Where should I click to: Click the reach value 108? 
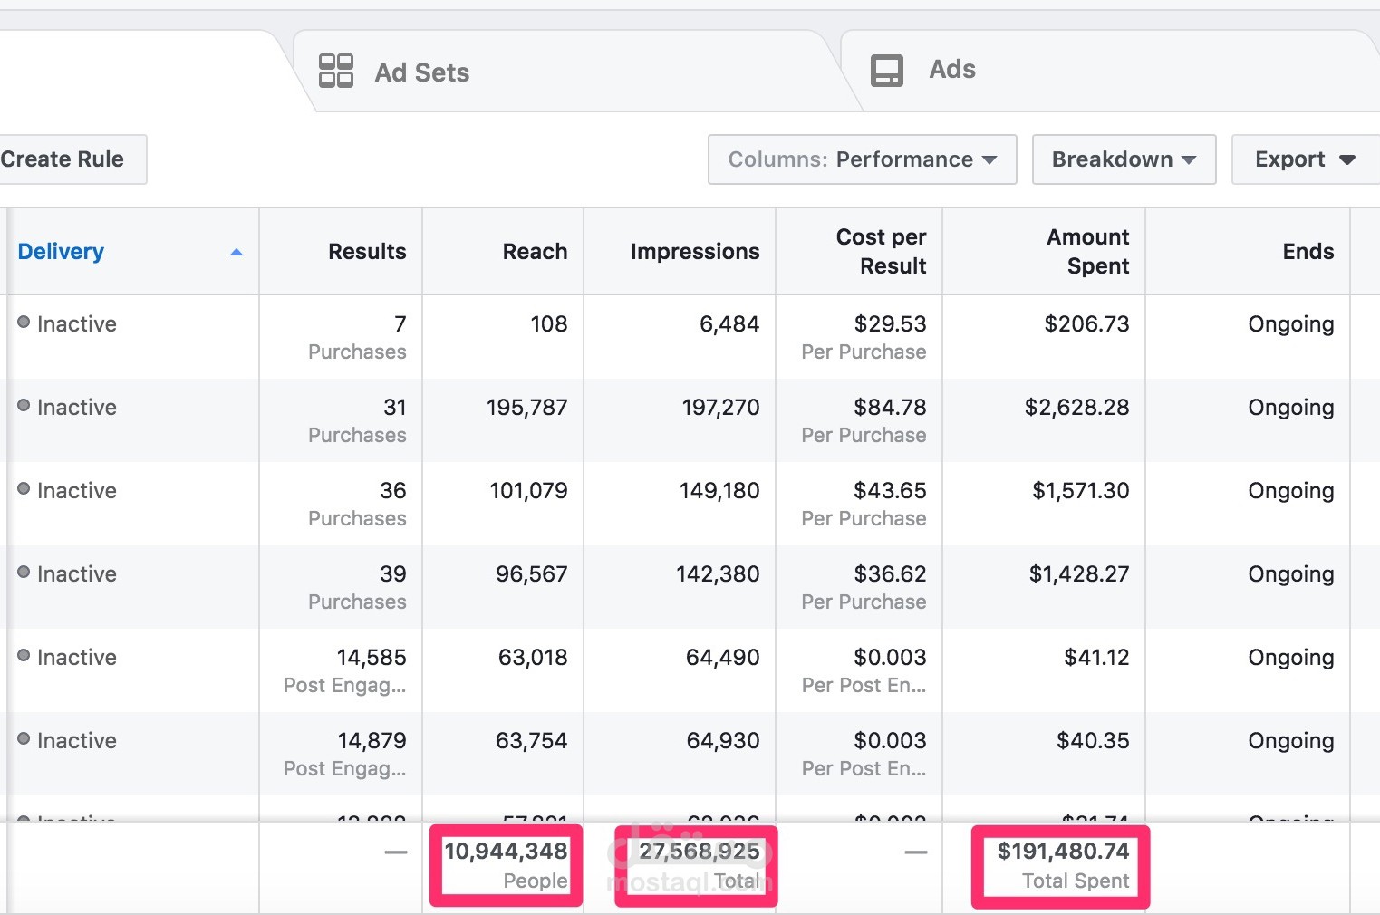point(549,324)
